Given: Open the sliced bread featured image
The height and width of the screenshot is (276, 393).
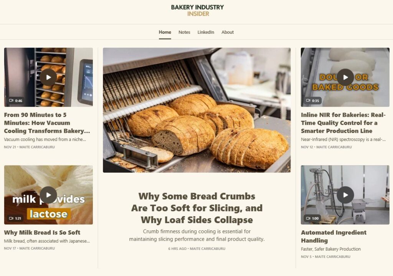Looking at the screenshot, I should pyautogui.click(x=197, y=110).
